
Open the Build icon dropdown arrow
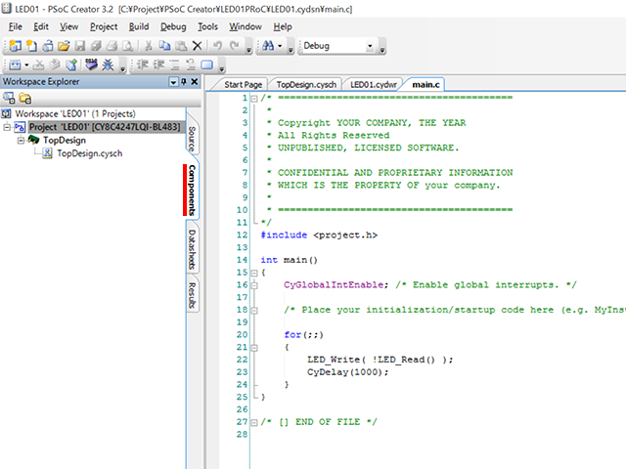(x=26, y=65)
